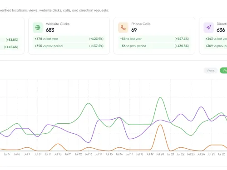Click the purple line peak at Jul 24
The width and height of the screenshot is (227, 170).
(201, 107)
